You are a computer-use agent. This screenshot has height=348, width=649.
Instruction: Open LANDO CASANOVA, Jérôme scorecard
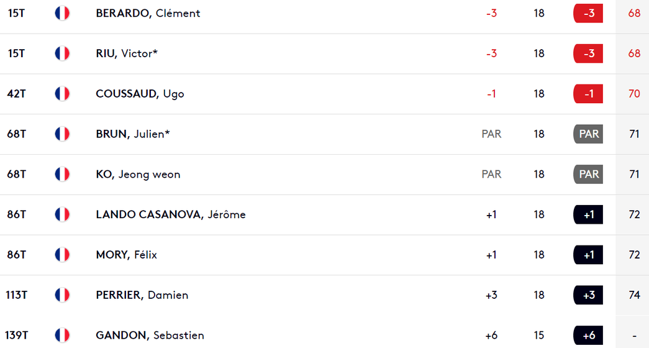coord(171,214)
